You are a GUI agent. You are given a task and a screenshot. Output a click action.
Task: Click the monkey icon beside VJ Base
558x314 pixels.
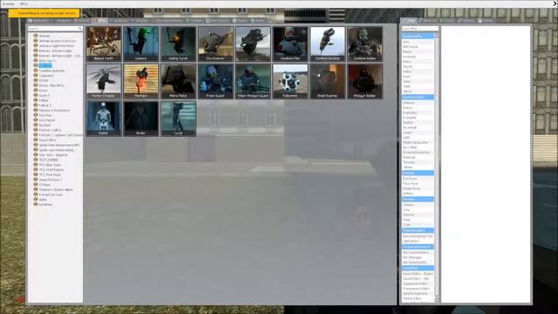point(36,184)
